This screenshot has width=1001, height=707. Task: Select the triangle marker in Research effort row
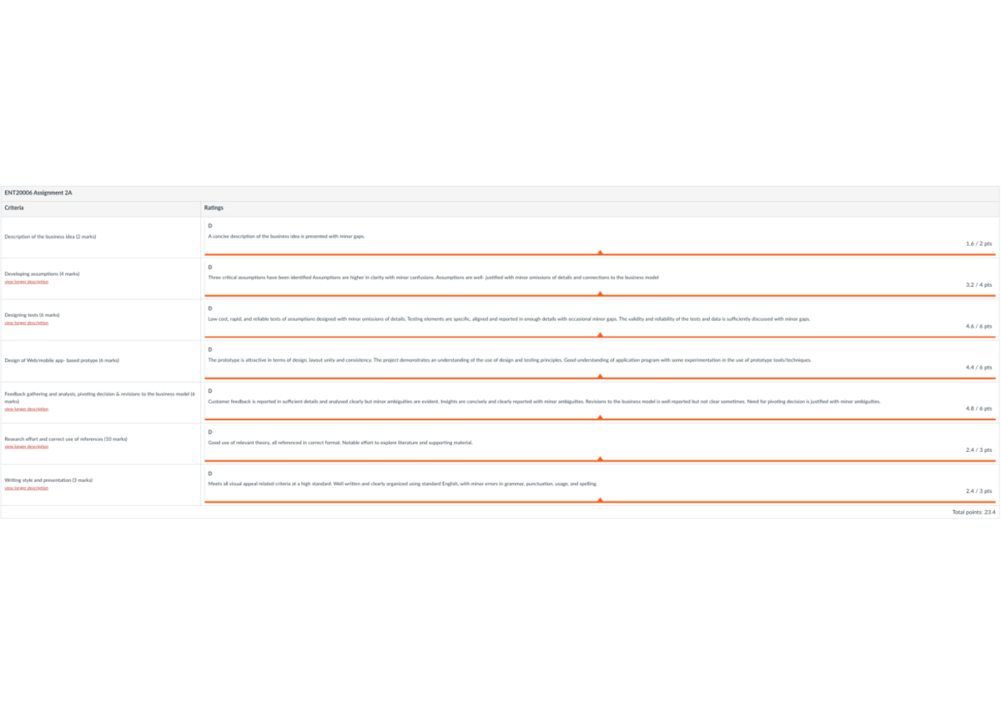[600, 459]
